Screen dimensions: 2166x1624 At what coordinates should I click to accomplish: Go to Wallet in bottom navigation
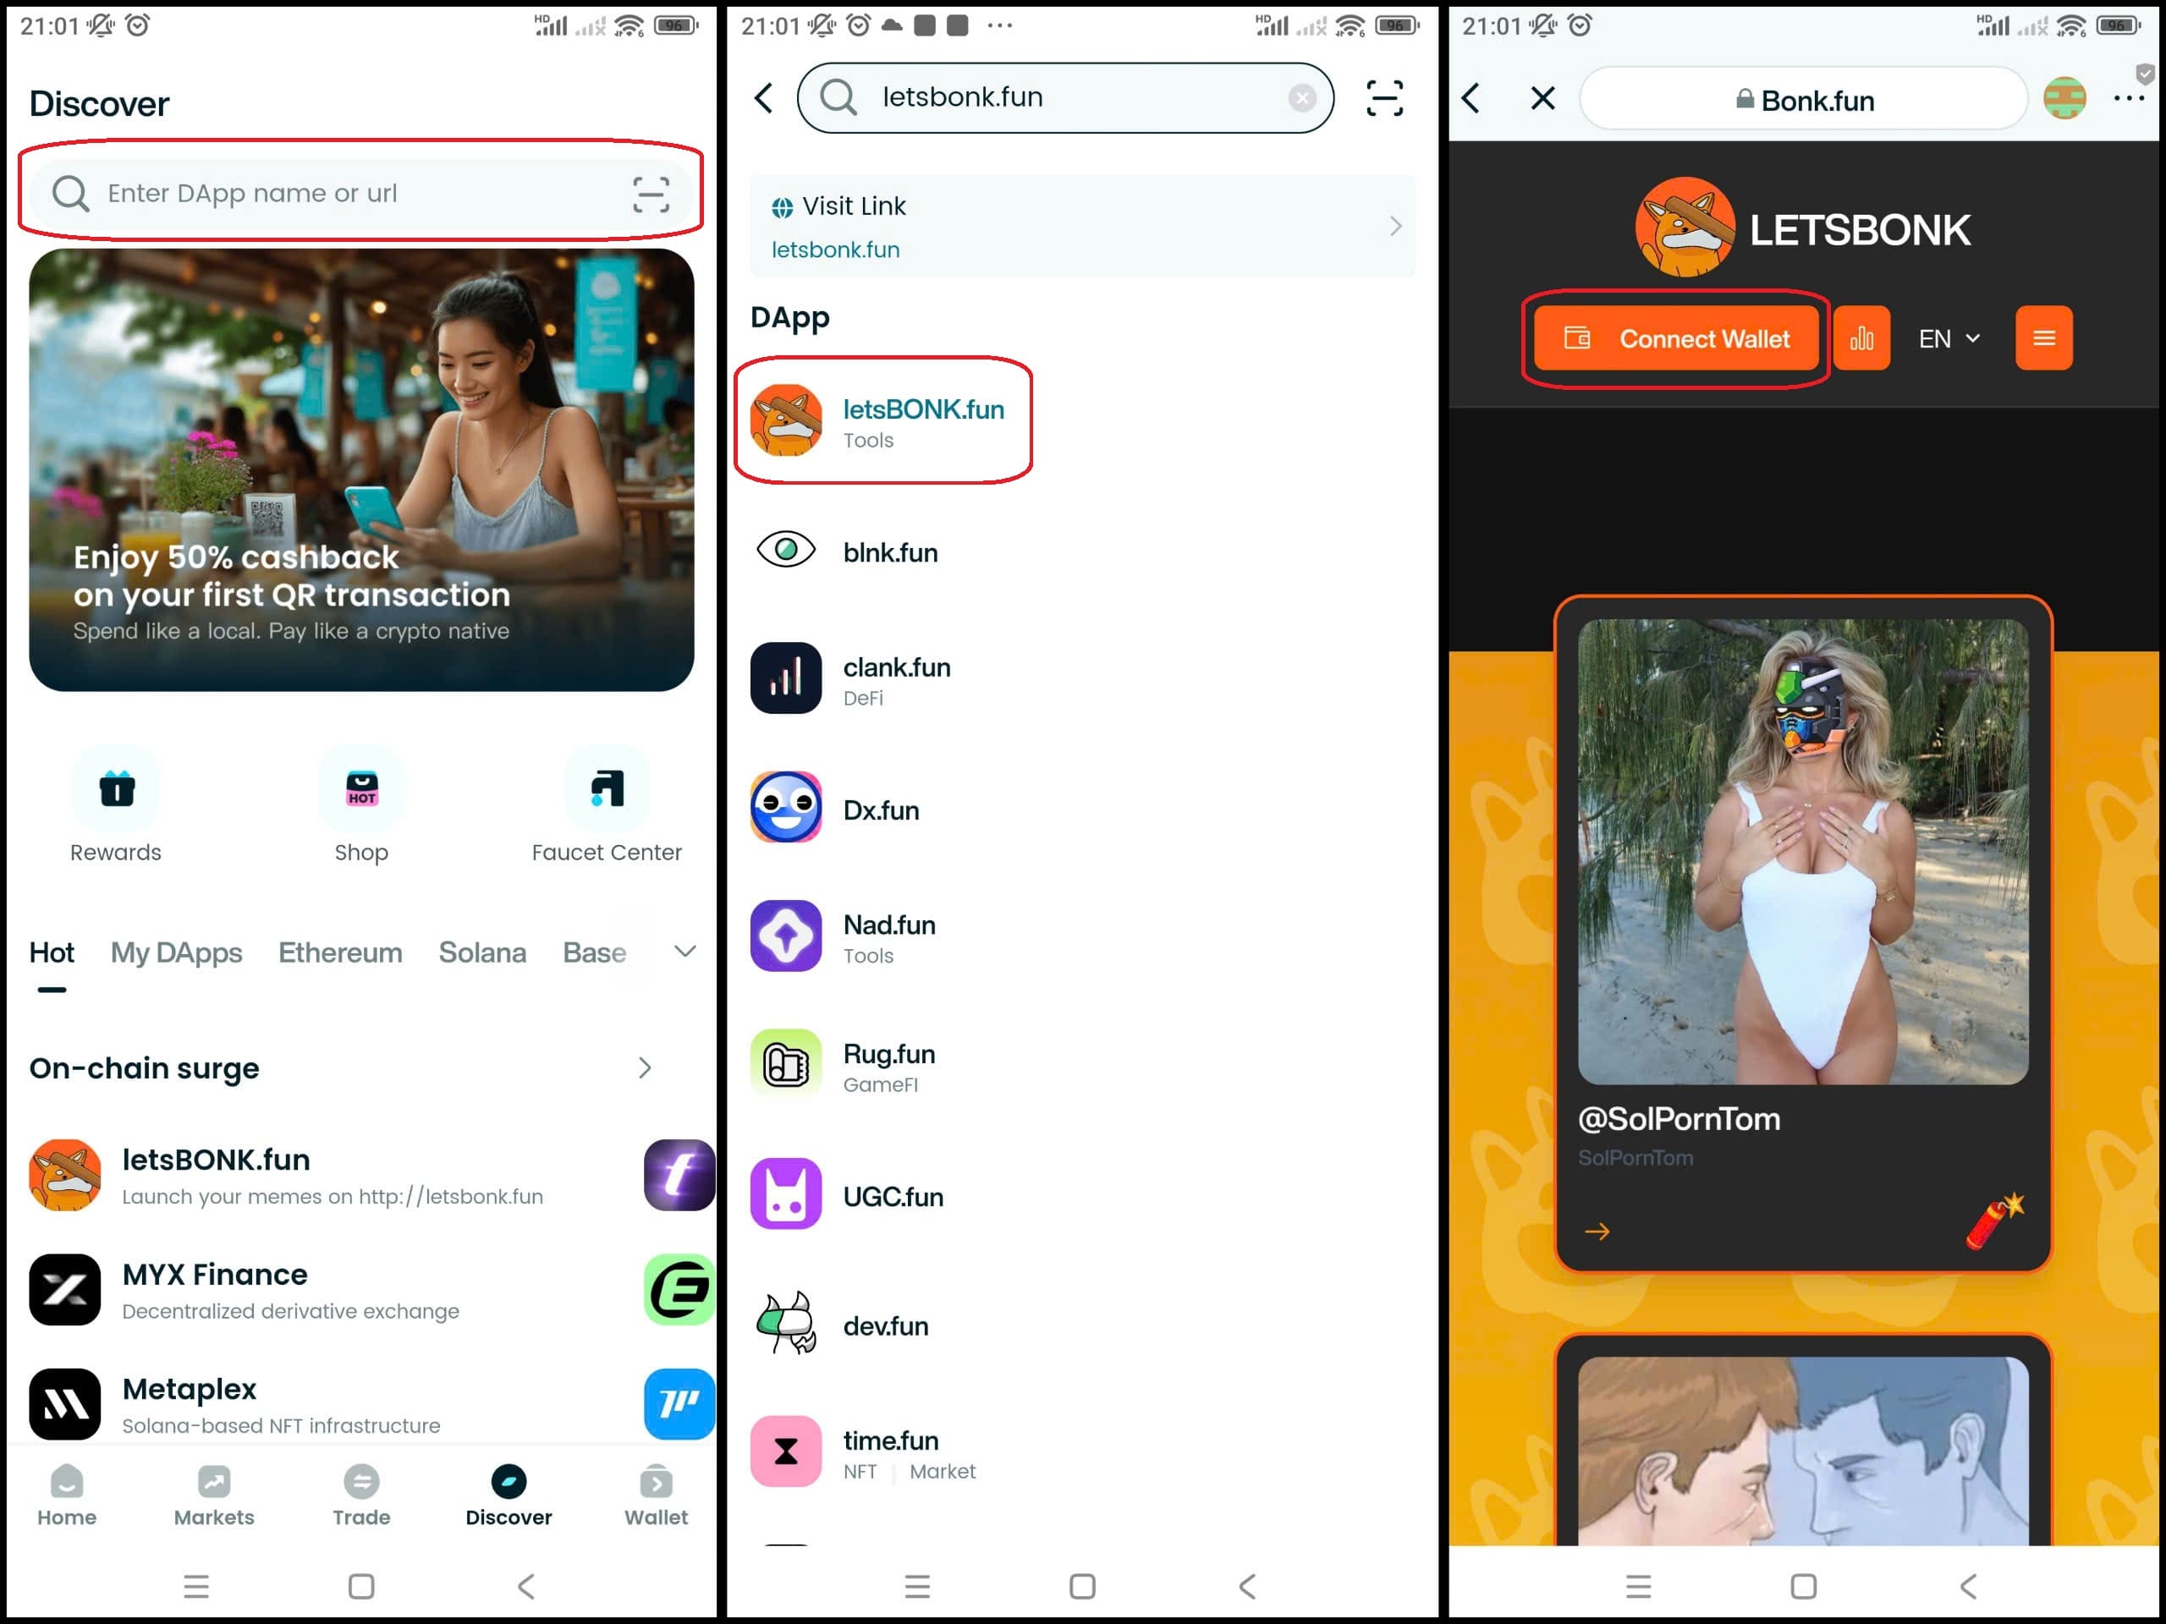[x=656, y=1495]
